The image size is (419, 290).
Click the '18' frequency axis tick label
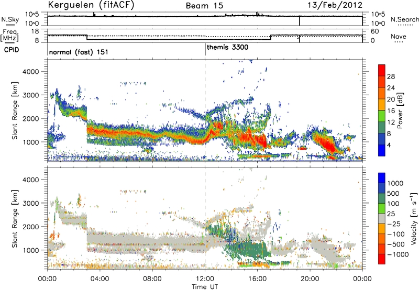tap(35, 31)
